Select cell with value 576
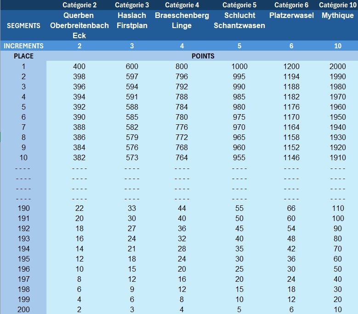 click(x=132, y=147)
